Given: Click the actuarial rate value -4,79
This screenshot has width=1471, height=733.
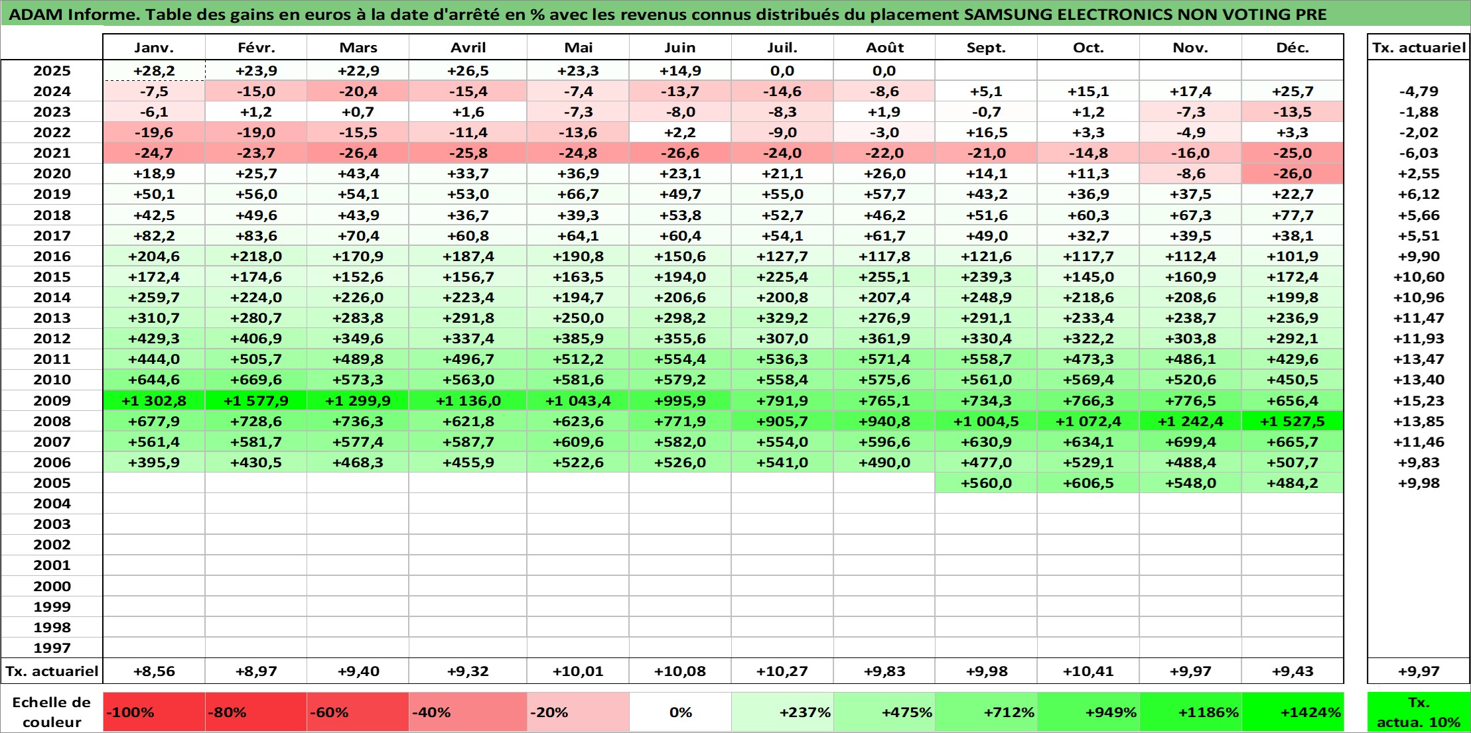Looking at the screenshot, I should pos(1419,91).
